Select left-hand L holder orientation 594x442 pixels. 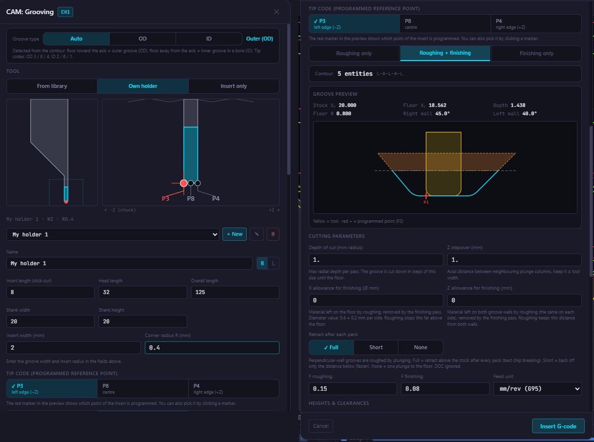pyautogui.click(x=274, y=263)
